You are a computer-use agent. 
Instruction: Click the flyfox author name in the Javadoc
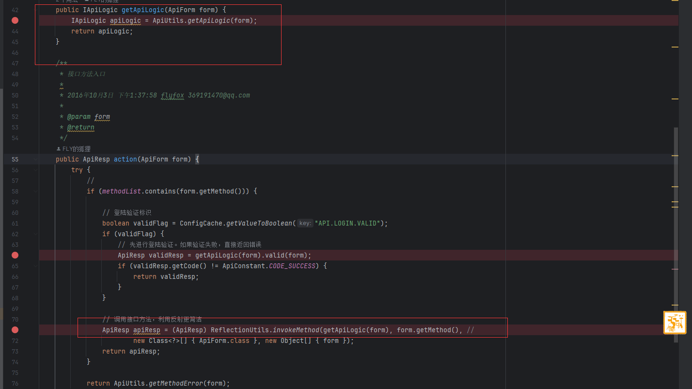click(x=172, y=95)
